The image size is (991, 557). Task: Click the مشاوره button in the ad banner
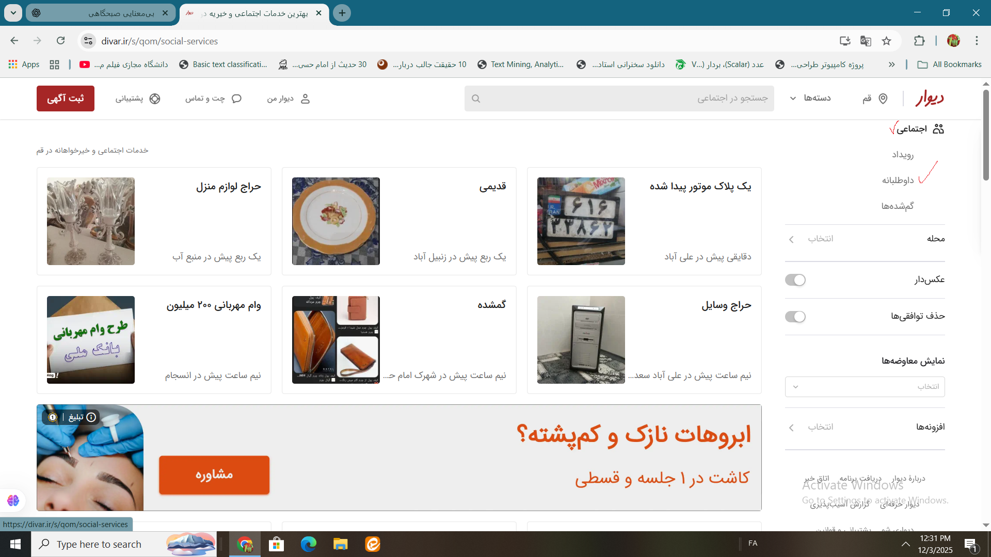(214, 475)
